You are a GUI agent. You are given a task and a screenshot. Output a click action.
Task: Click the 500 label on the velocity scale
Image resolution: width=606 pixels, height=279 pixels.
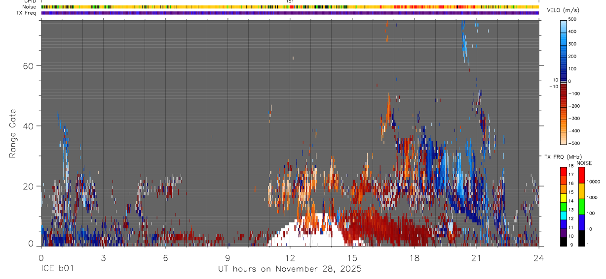click(x=572, y=19)
